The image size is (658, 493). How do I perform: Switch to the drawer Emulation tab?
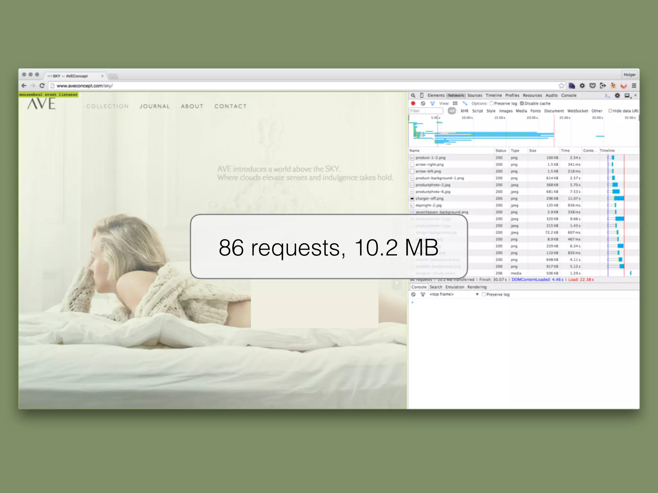[455, 287]
